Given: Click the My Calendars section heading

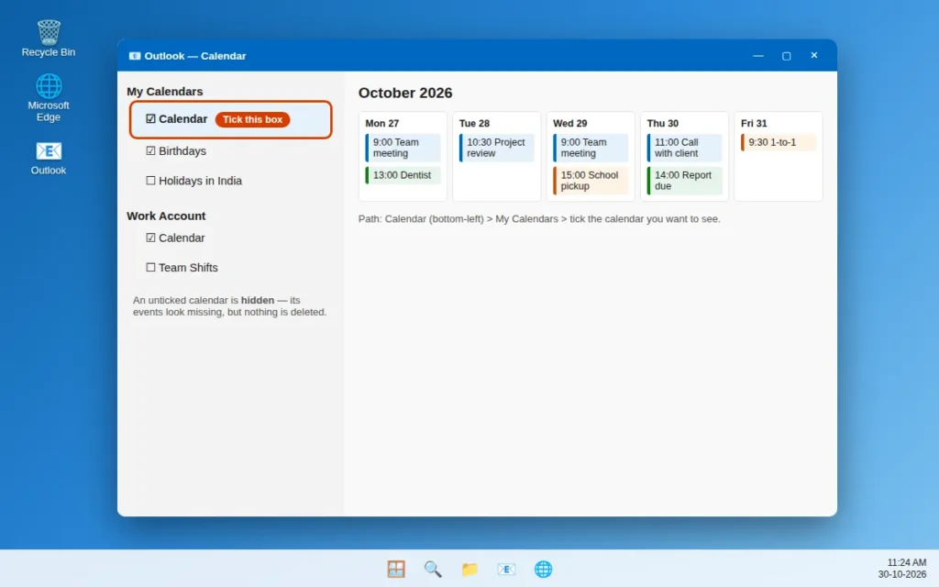Looking at the screenshot, I should coord(165,91).
